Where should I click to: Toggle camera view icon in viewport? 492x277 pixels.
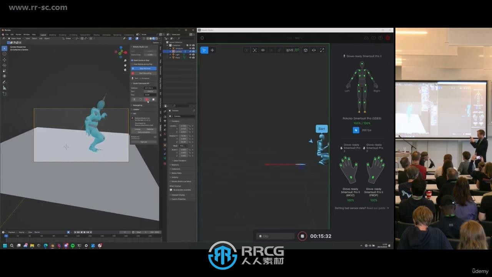[x=125, y=70]
